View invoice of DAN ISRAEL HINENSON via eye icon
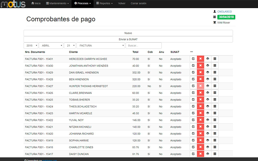Screen dimensions: 258x161 click(208, 72)
